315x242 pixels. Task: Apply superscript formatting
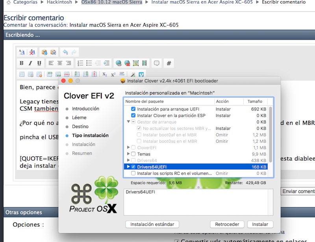pyautogui.click(x=113, y=74)
